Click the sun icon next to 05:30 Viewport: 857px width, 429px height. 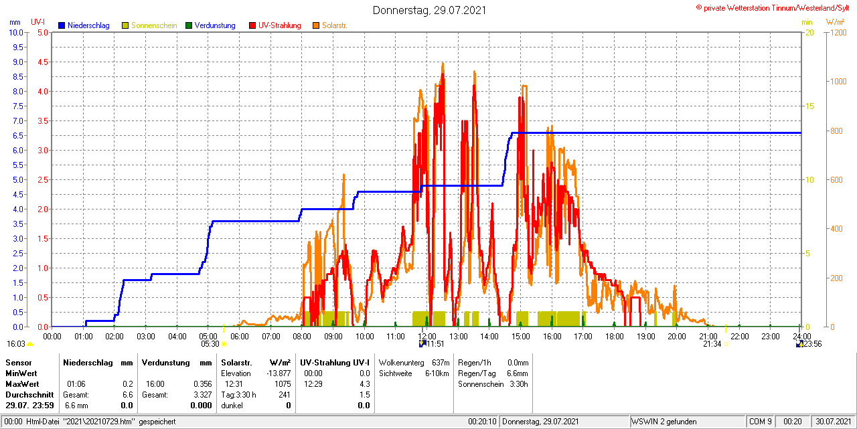point(224,344)
